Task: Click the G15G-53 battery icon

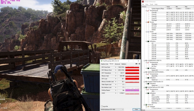Action: (x=146, y=105)
